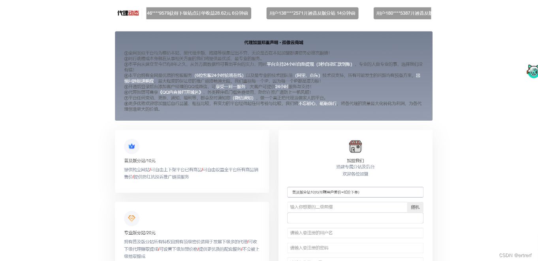Viewport: 538px width, 261px height.
Task: Click the 普及版分站/10元 card title
Action: click(139, 160)
